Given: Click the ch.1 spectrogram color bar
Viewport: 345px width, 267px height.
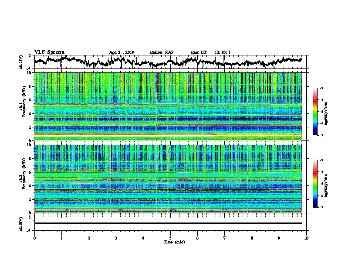Looking at the screenshot, I should pos(315,112).
